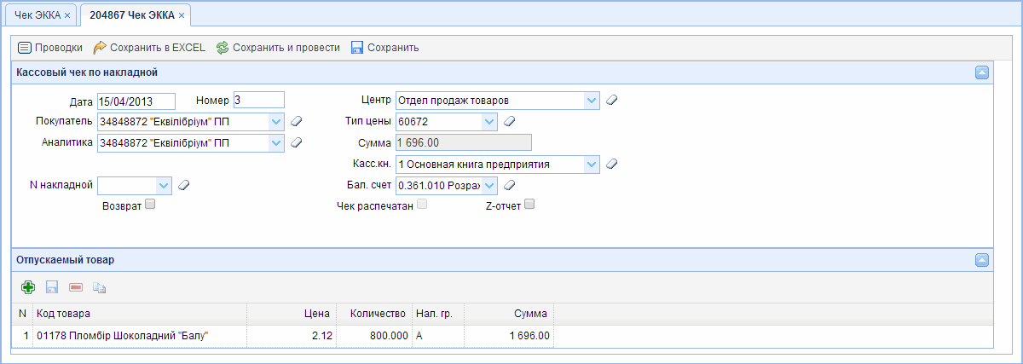Toggle the Чек распечатан checkbox
Screen dimensions: 1023x364
tap(422, 205)
